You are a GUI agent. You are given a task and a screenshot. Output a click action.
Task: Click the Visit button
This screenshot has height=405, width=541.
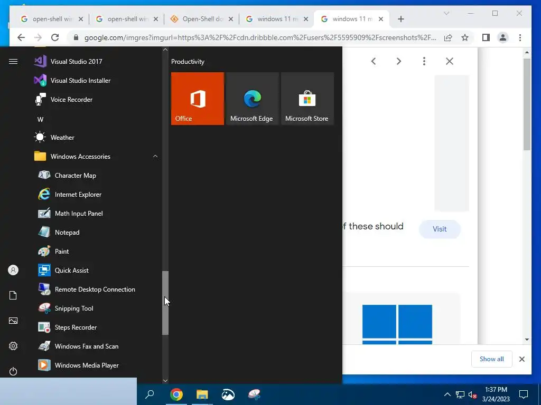tap(440, 229)
